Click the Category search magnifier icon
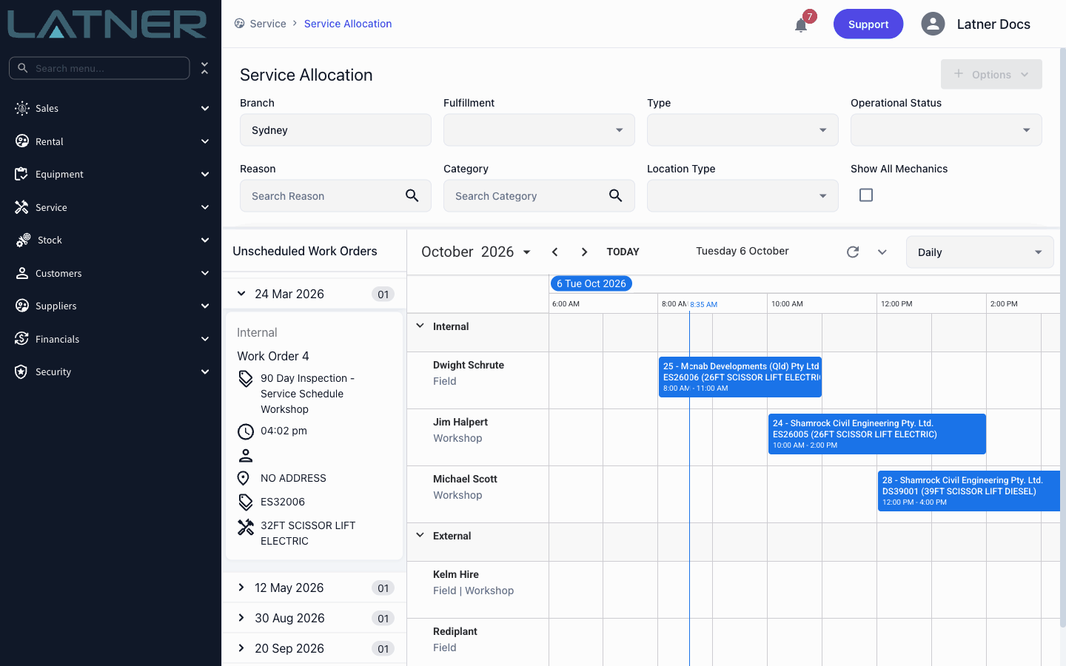This screenshot has width=1066, height=666. point(616,195)
